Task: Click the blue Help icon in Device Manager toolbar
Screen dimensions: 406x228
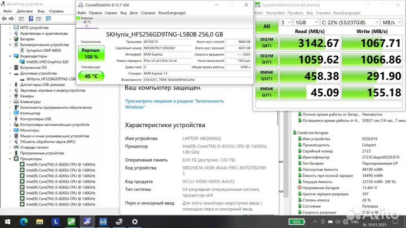Action: (31, 19)
